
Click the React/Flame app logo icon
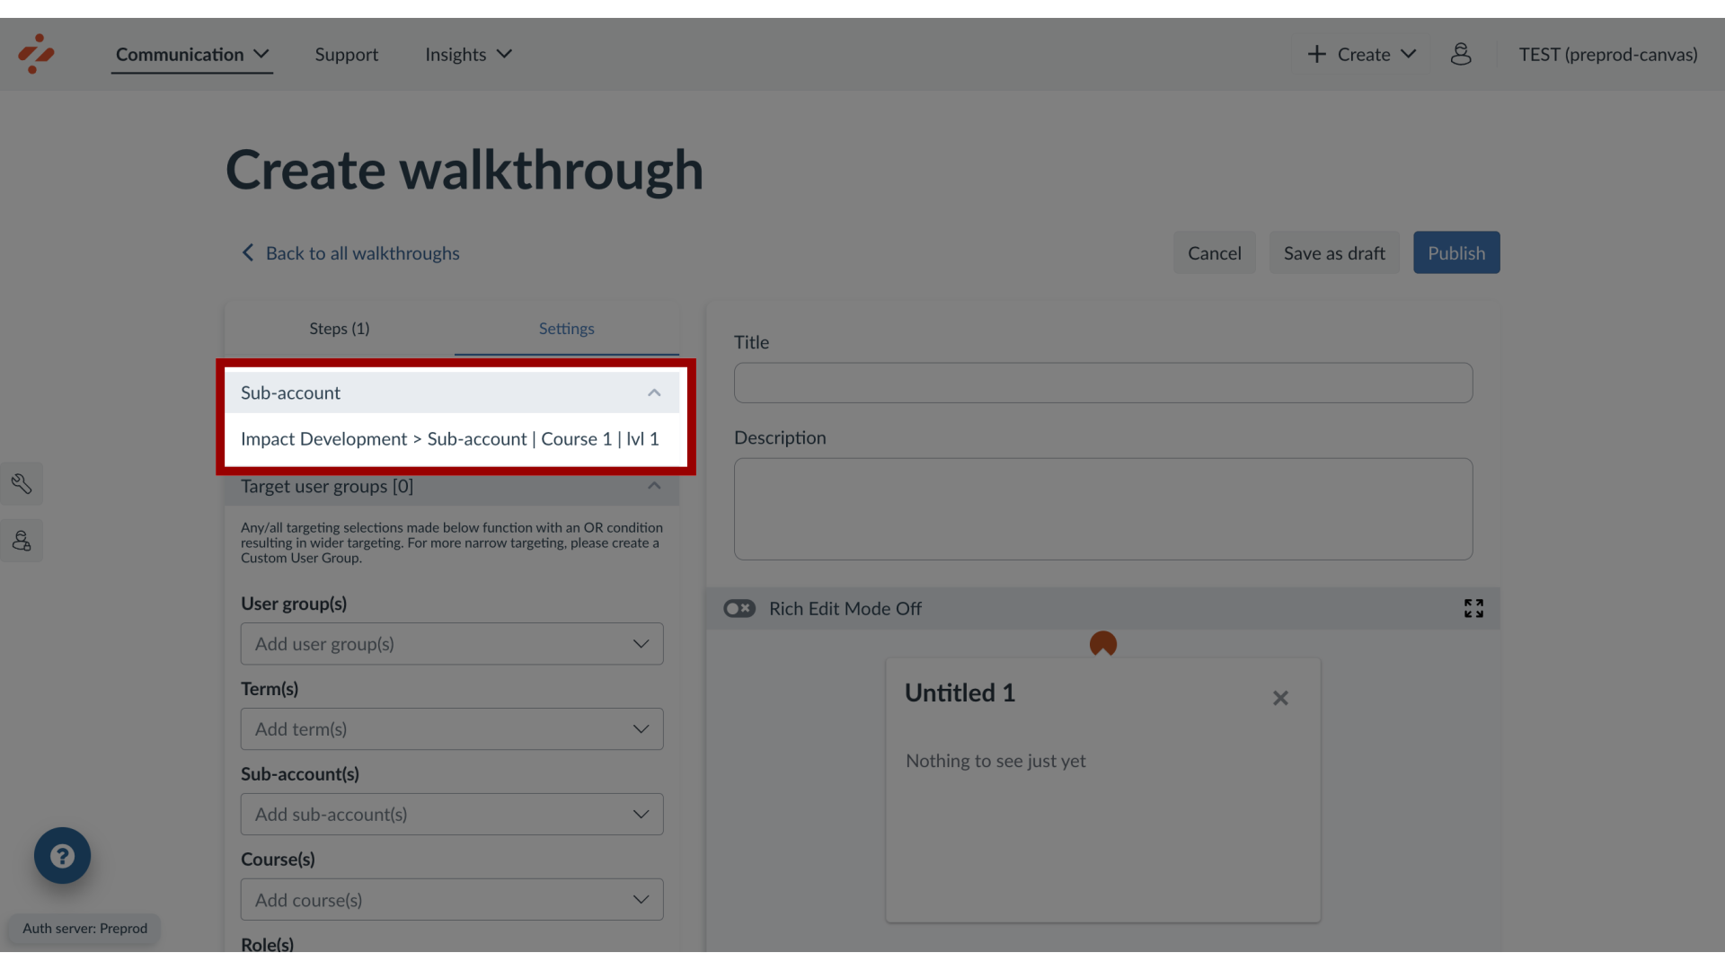tap(36, 53)
